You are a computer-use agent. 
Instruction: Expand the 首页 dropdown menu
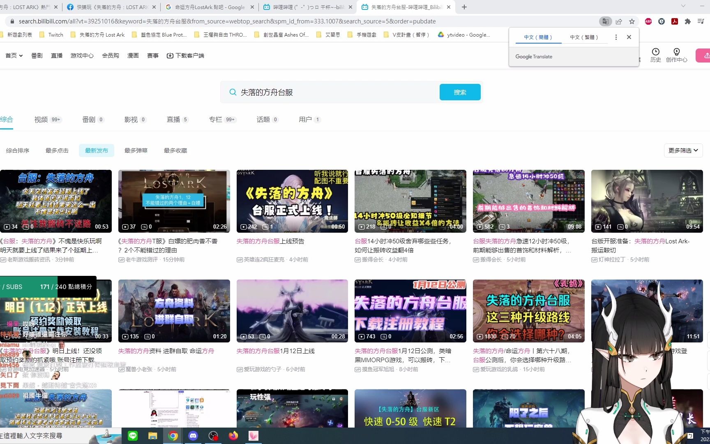14,55
